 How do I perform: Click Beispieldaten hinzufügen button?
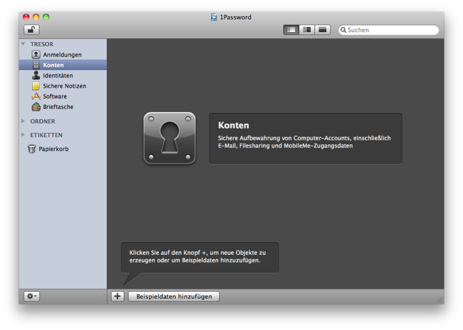[x=174, y=296]
